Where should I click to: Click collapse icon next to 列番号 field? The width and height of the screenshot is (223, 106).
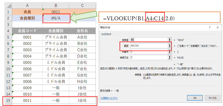tap(169, 52)
